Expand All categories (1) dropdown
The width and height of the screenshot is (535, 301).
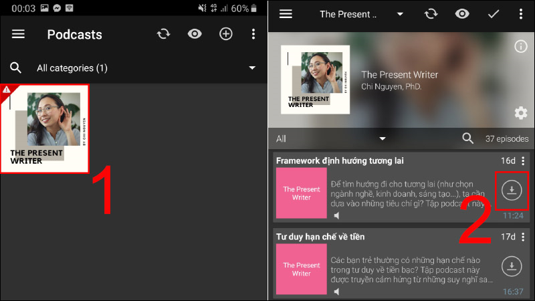[x=252, y=68]
